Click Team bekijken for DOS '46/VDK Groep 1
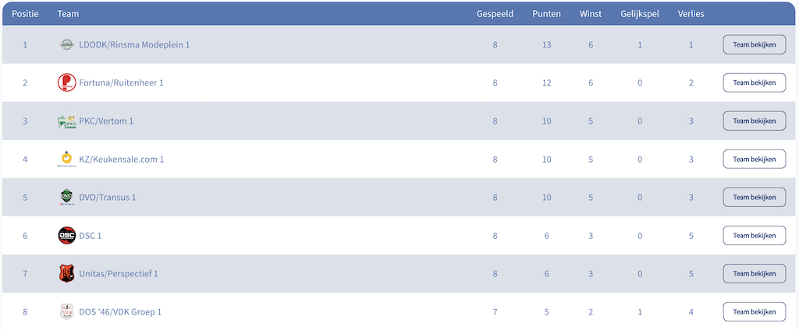Image resolution: width=799 pixels, height=330 pixels. click(754, 311)
